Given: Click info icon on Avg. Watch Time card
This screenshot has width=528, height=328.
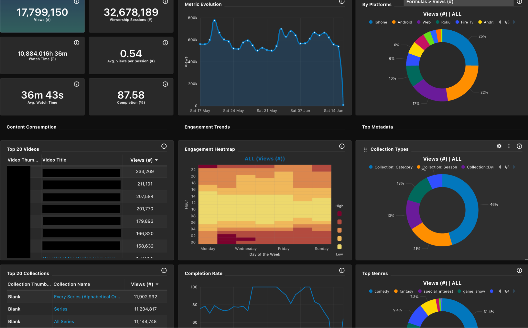Looking at the screenshot, I should click(76, 84).
